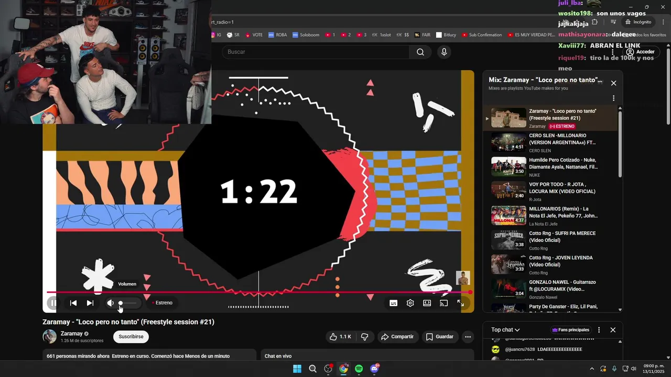The height and width of the screenshot is (377, 671).
Task: Open the Sub Confirmation bookmark
Action: (x=482, y=35)
